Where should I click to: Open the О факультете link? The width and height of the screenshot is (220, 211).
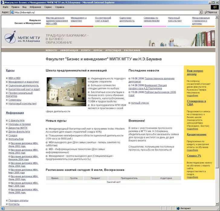[x=16, y=120]
